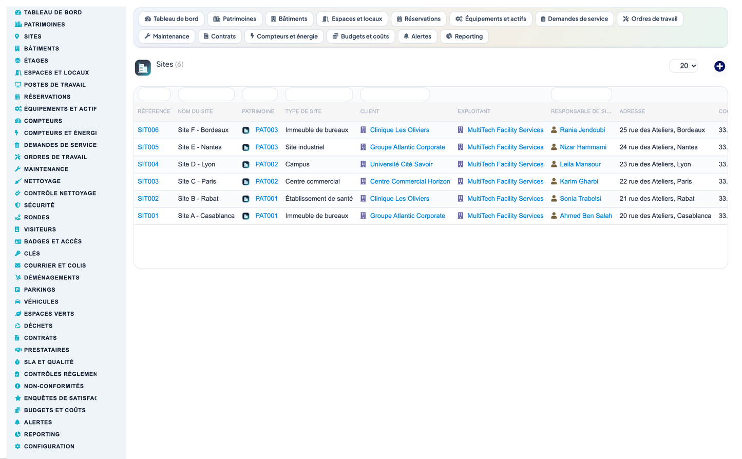Open Clés via its key sidebar icon

[17, 254]
